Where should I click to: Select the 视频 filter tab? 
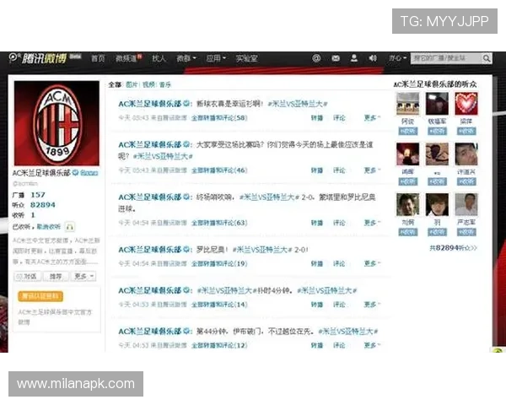148,84
